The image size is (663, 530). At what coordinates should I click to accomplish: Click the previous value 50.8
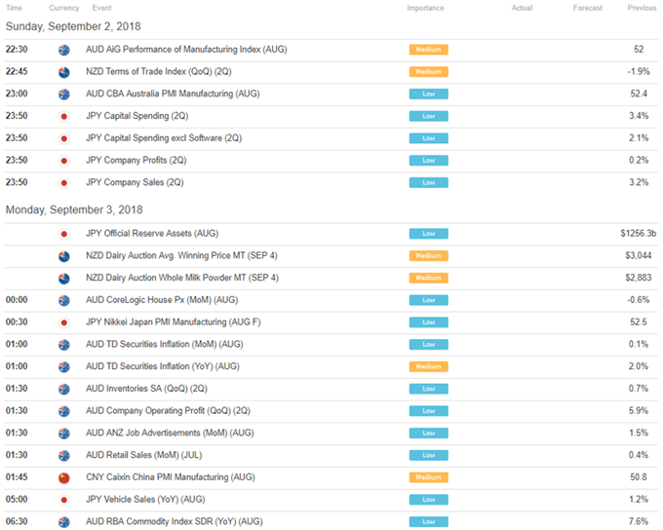pyautogui.click(x=638, y=477)
